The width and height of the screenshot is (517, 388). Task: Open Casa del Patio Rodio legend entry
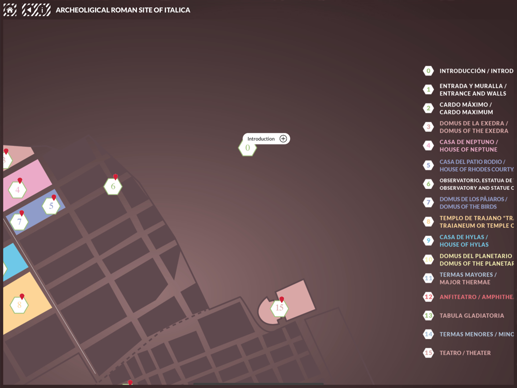(x=468, y=166)
